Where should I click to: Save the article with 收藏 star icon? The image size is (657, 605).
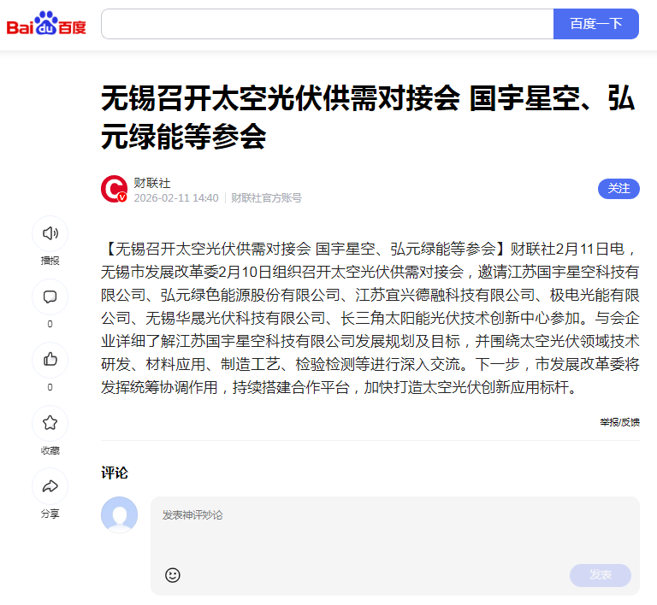tap(50, 423)
